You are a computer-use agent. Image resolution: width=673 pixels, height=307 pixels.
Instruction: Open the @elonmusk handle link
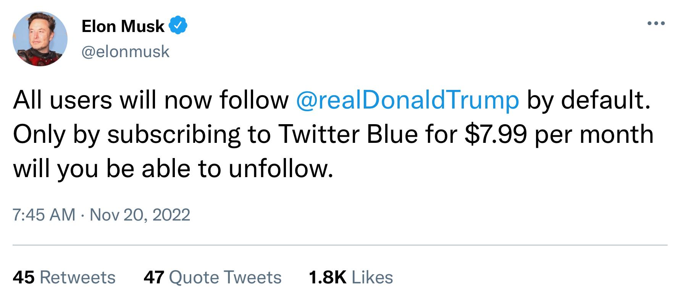(x=126, y=51)
